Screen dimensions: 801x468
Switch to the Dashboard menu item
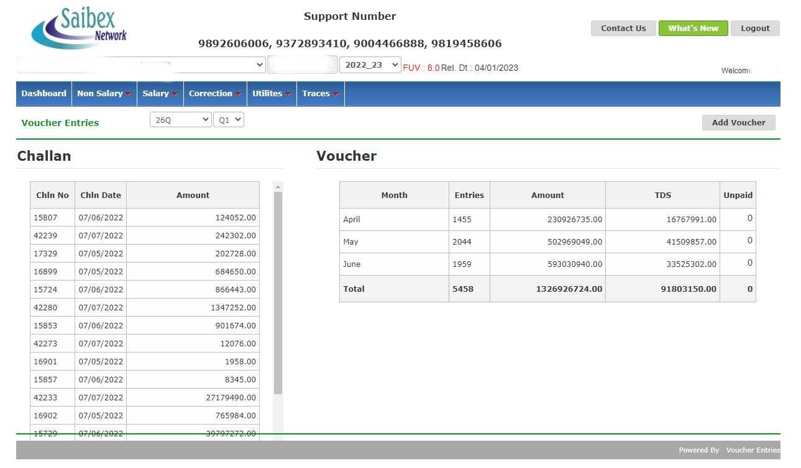click(43, 93)
